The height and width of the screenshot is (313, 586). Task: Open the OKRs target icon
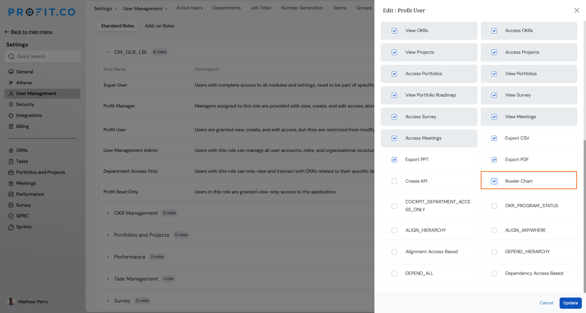click(x=11, y=151)
